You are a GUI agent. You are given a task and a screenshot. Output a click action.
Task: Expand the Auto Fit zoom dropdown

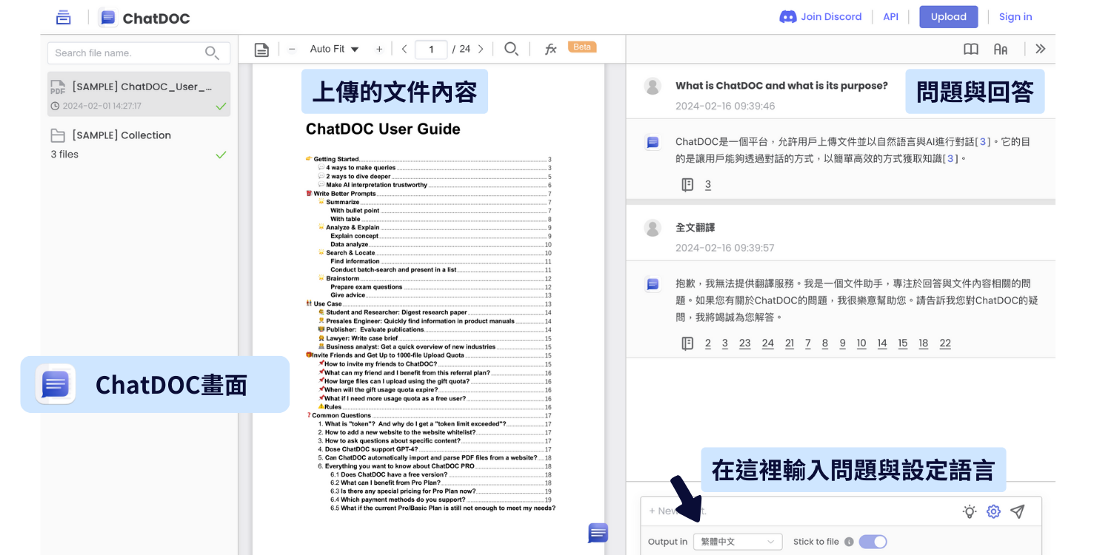[334, 49]
